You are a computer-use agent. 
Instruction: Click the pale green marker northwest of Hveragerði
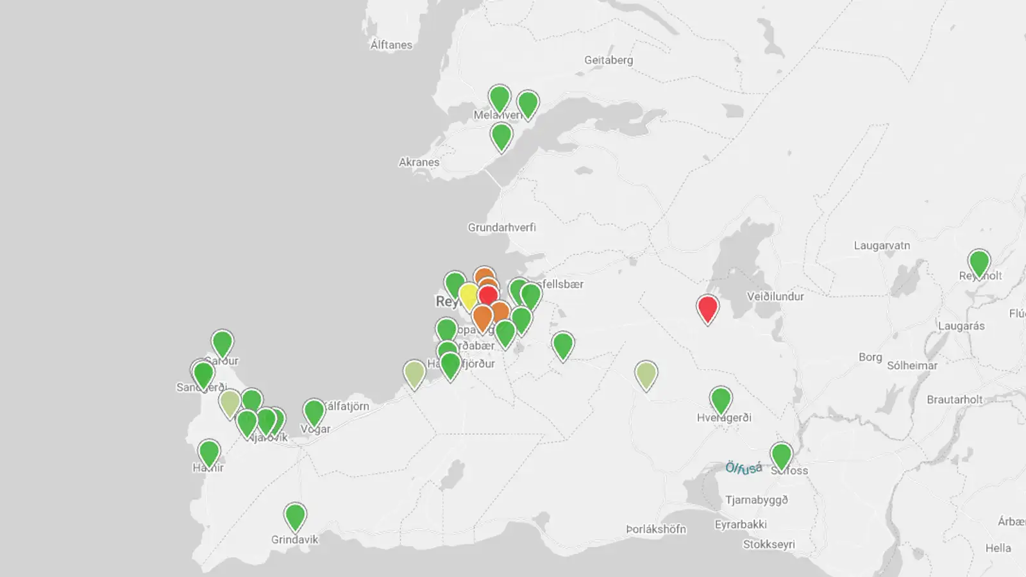click(646, 374)
